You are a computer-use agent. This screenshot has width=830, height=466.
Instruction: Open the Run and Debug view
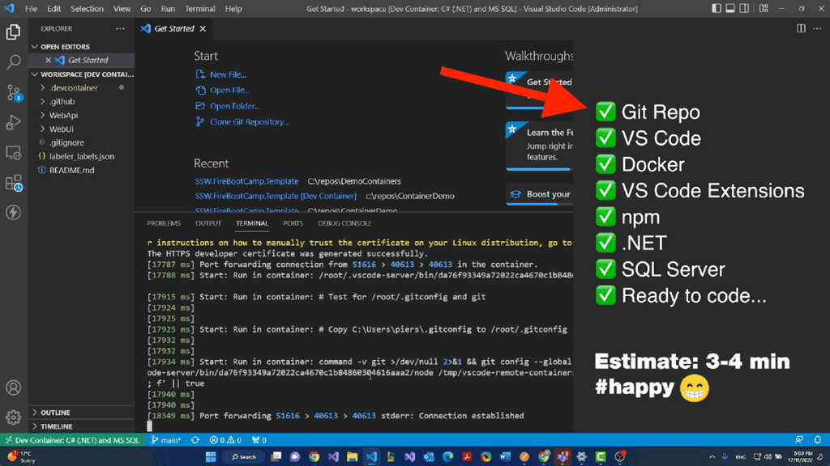(13, 122)
